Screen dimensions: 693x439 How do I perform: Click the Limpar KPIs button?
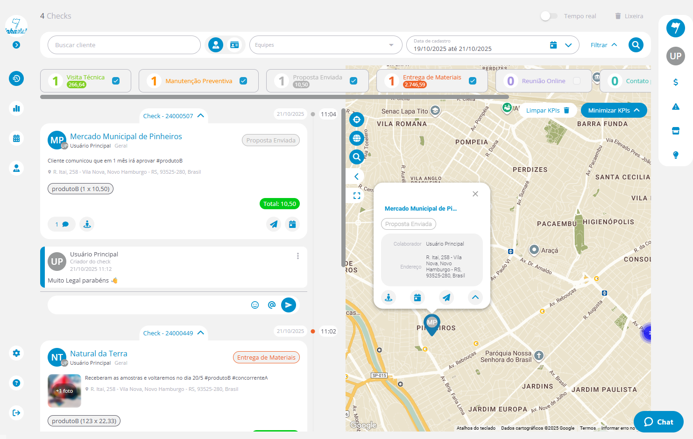tap(547, 110)
